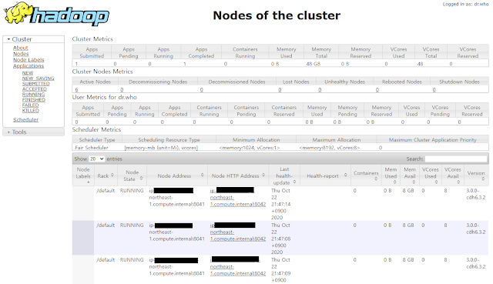Sort table by Node HTTP Address
The width and height of the screenshot is (493, 284).
click(x=238, y=175)
